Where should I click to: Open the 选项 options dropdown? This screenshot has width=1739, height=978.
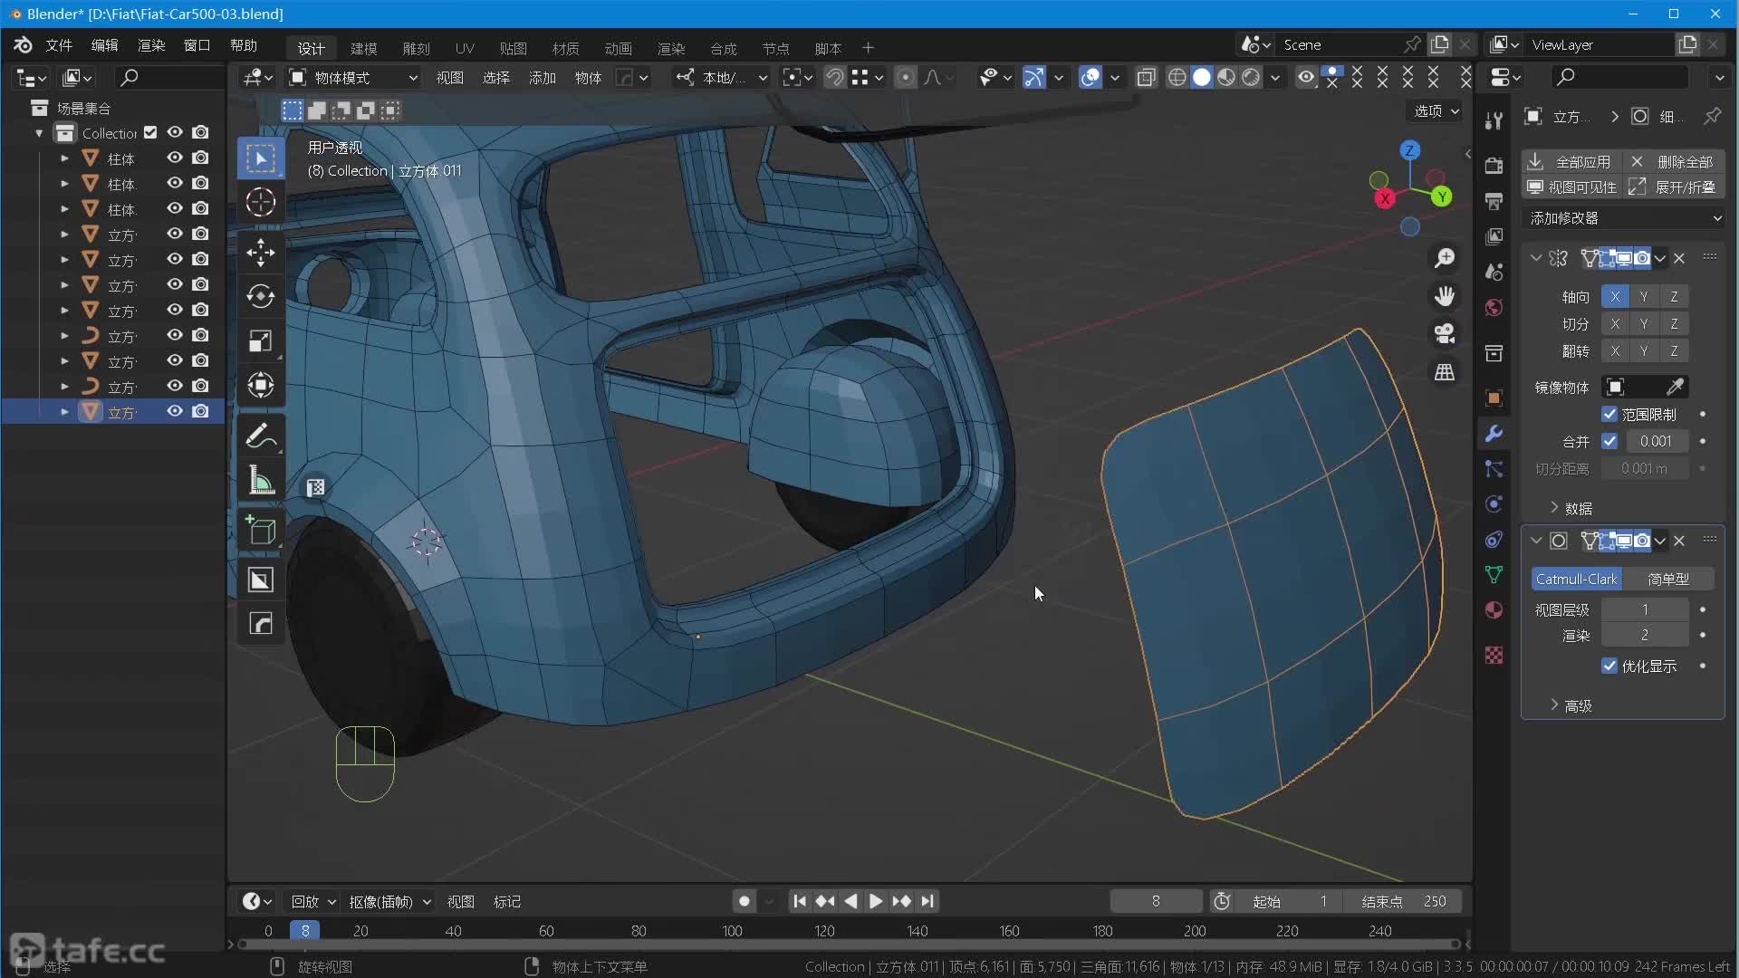1437,110
